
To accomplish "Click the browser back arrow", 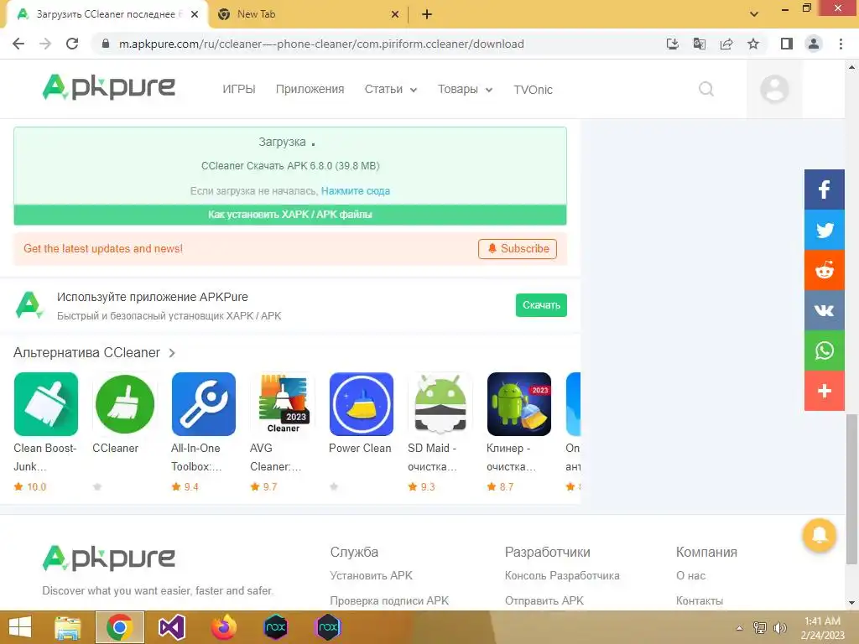I will point(18,44).
